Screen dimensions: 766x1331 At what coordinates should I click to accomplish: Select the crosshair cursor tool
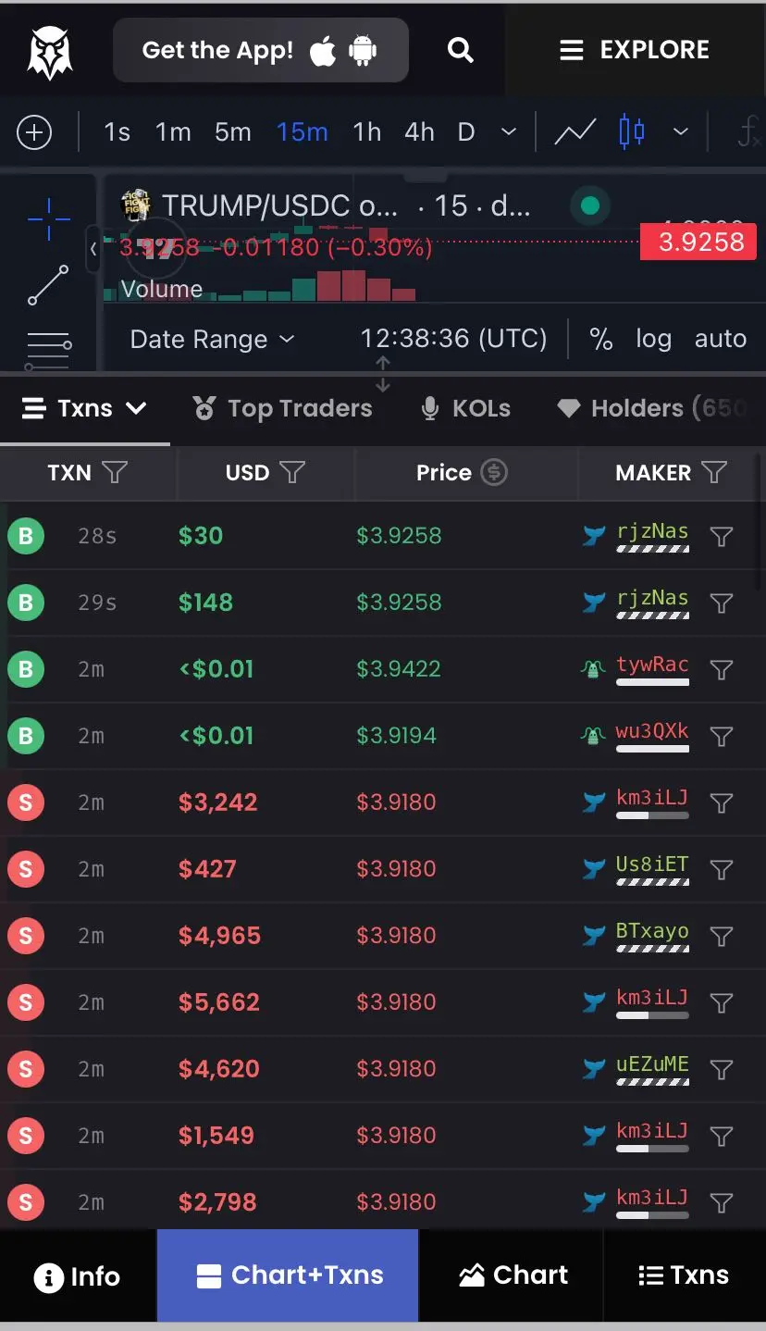[49, 218]
